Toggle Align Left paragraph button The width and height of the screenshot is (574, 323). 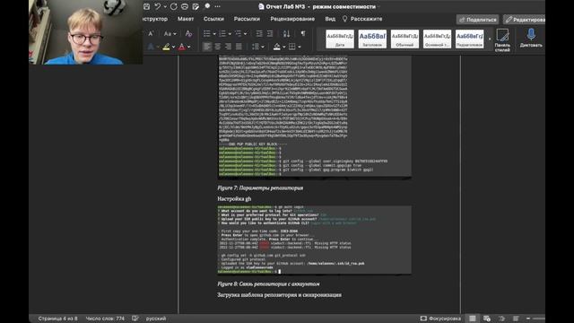point(207,47)
